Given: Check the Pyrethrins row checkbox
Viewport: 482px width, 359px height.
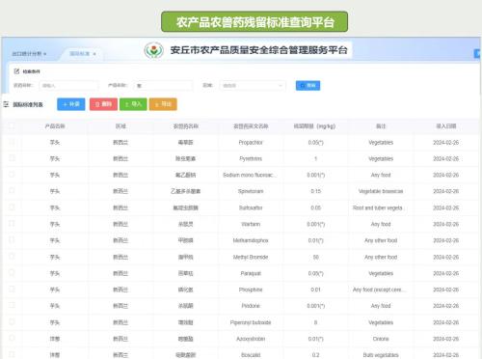Looking at the screenshot, I should pyautogui.click(x=12, y=158).
